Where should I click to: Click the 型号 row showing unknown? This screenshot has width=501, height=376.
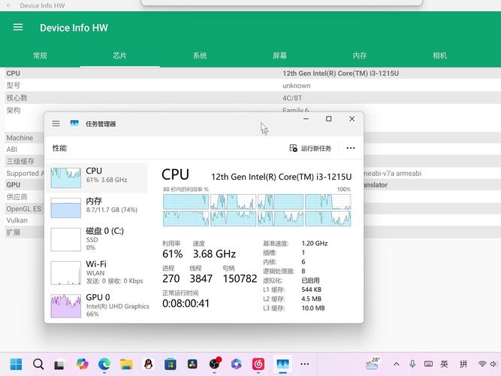pyautogui.click(x=251, y=86)
